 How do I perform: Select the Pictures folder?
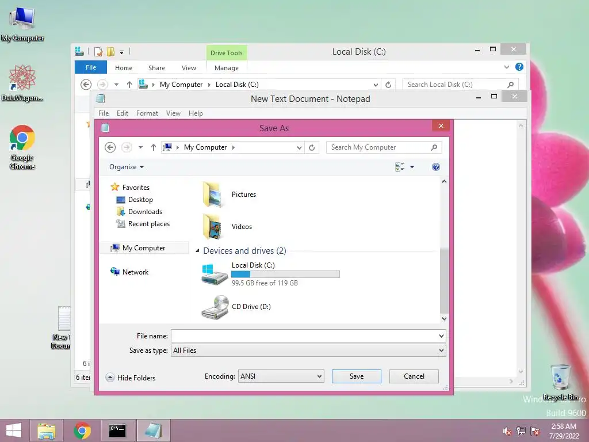[x=230, y=195]
